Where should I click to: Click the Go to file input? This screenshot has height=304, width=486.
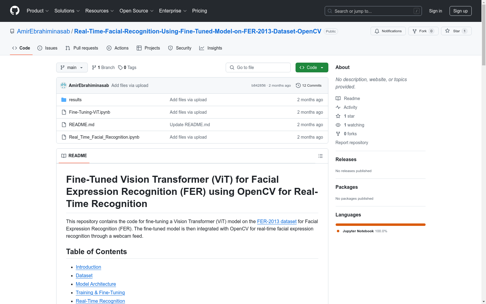click(258, 67)
